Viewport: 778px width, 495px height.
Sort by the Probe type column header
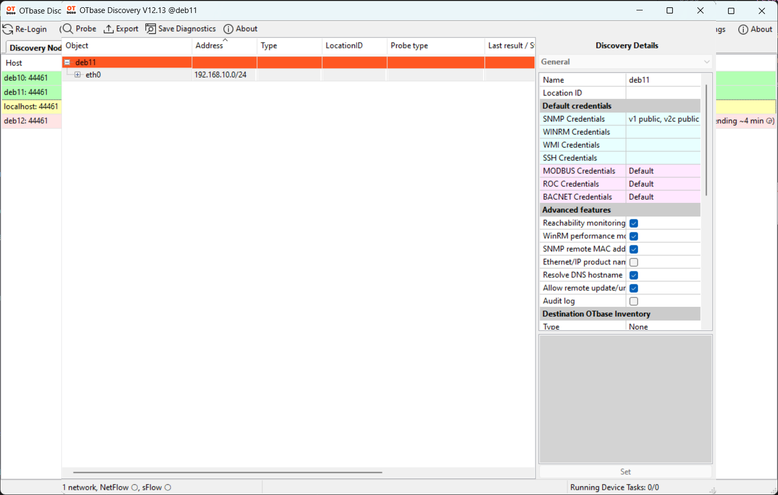coord(436,46)
